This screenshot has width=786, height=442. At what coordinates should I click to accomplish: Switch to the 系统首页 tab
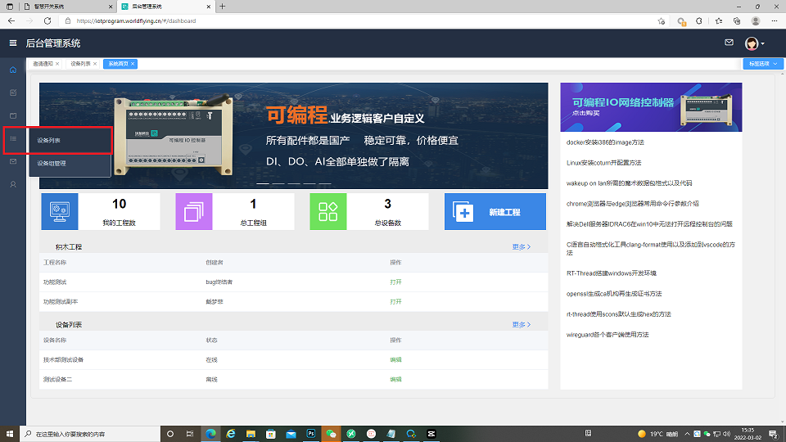(118, 64)
